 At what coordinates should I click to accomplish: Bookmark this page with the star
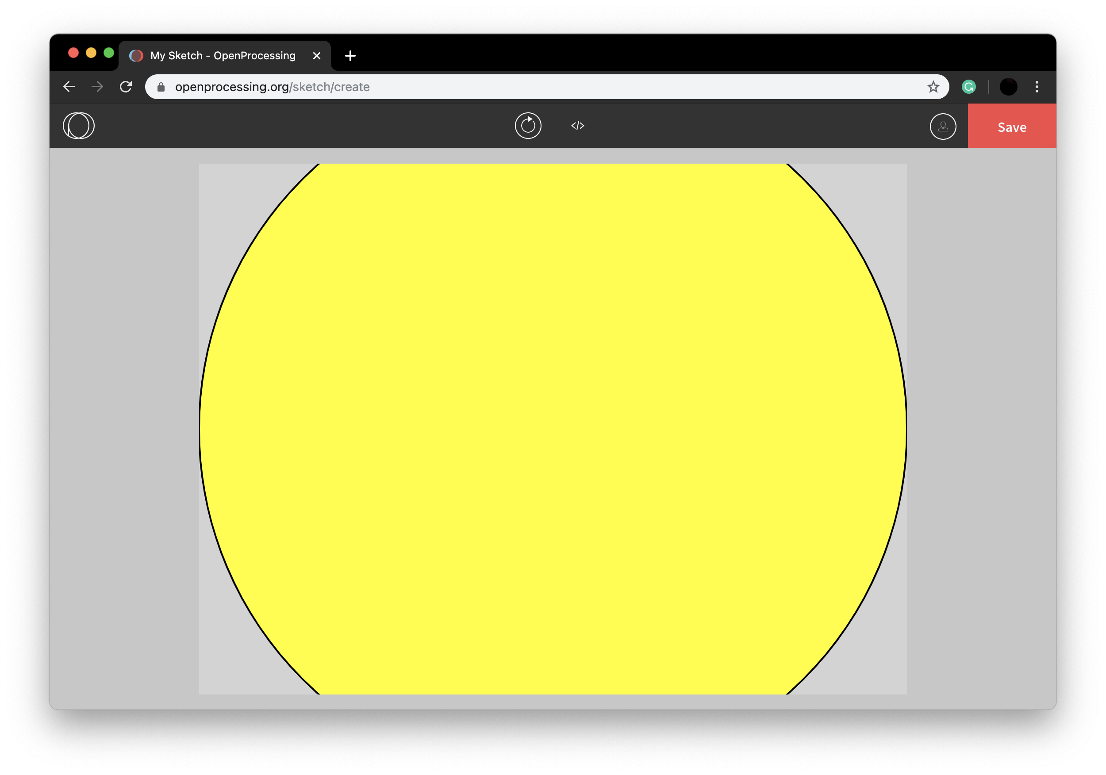coord(933,87)
